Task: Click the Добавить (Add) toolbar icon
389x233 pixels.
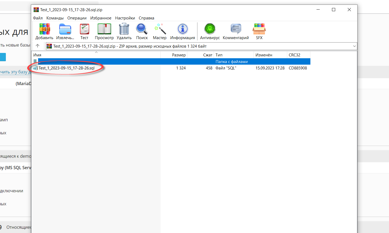Action: [x=44, y=29]
